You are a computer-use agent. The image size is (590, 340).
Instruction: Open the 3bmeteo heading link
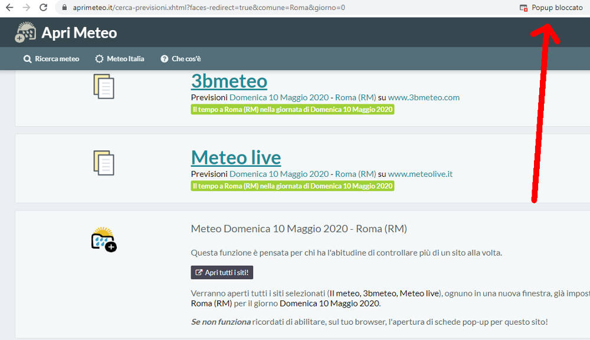(x=229, y=81)
